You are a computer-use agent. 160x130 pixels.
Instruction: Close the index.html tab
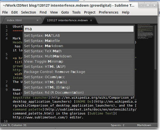(x=37, y=20)
